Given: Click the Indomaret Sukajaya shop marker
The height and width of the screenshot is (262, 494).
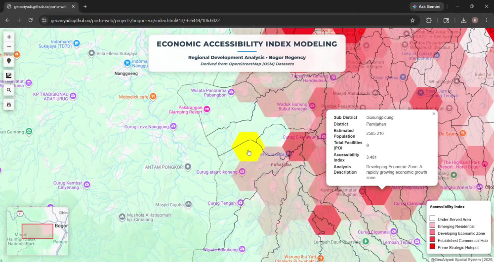Looking at the screenshot, I should tap(77, 43).
